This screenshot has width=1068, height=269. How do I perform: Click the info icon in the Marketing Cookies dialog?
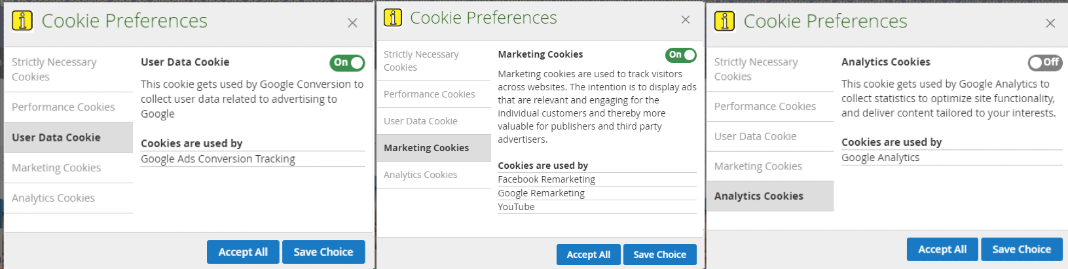(x=393, y=18)
